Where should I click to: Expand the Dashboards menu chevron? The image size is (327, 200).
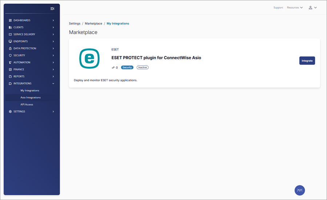point(53,20)
